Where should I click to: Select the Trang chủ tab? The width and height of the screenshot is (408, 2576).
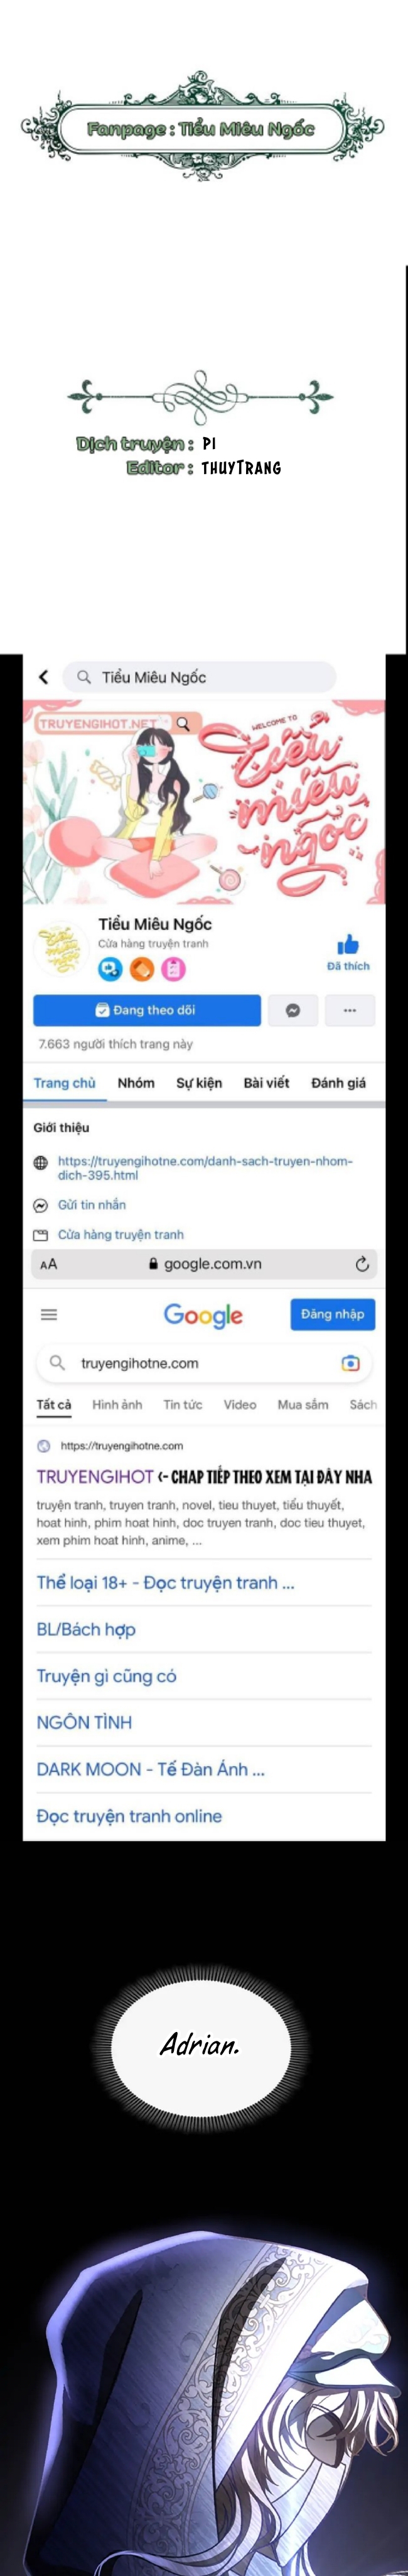[x=65, y=1083]
